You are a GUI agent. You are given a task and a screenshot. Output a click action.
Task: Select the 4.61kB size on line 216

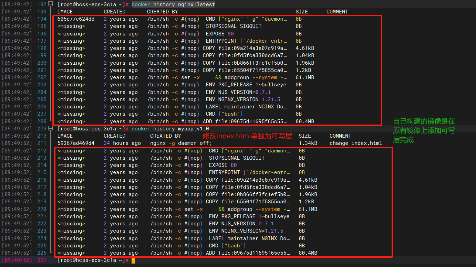point(308,180)
